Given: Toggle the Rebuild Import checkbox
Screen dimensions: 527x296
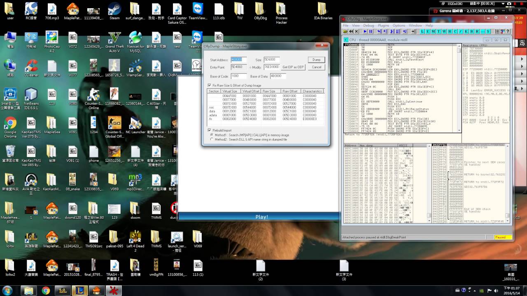Looking at the screenshot, I should pyautogui.click(x=209, y=130).
